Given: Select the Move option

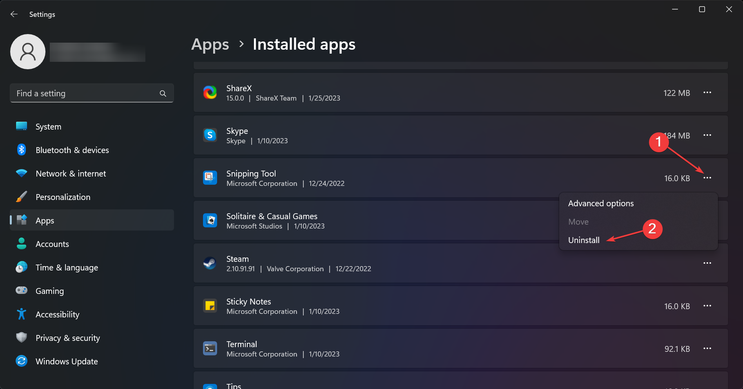Looking at the screenshot, I should (578, 222).
